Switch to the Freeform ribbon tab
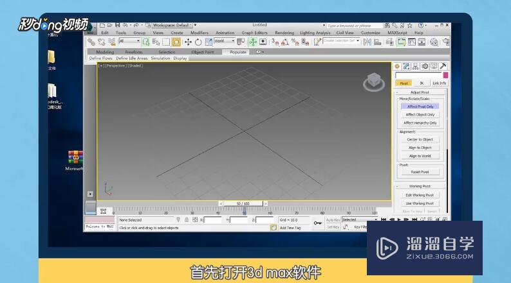511x283 pixels. point(134,52)
